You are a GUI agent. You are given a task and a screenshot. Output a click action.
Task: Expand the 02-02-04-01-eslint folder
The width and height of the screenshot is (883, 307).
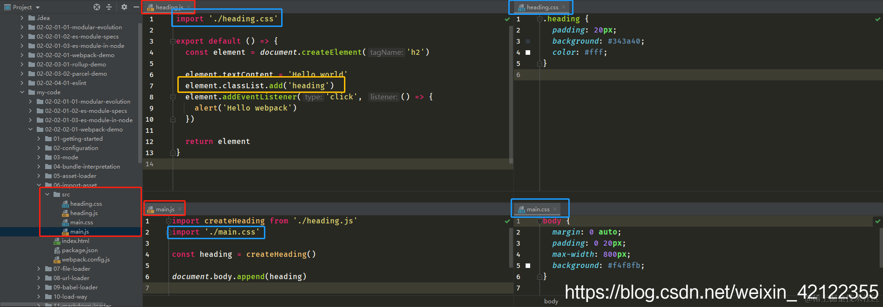(22, 83)
